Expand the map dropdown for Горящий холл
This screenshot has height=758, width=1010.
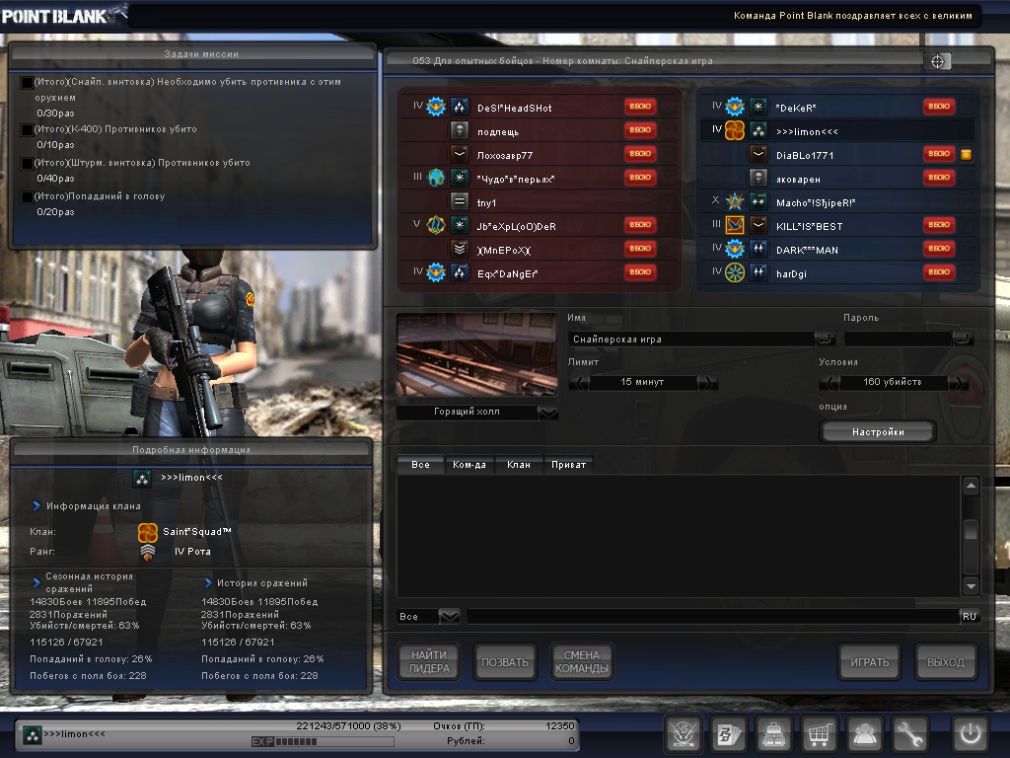pyautogui.click(x=547, y=413)
